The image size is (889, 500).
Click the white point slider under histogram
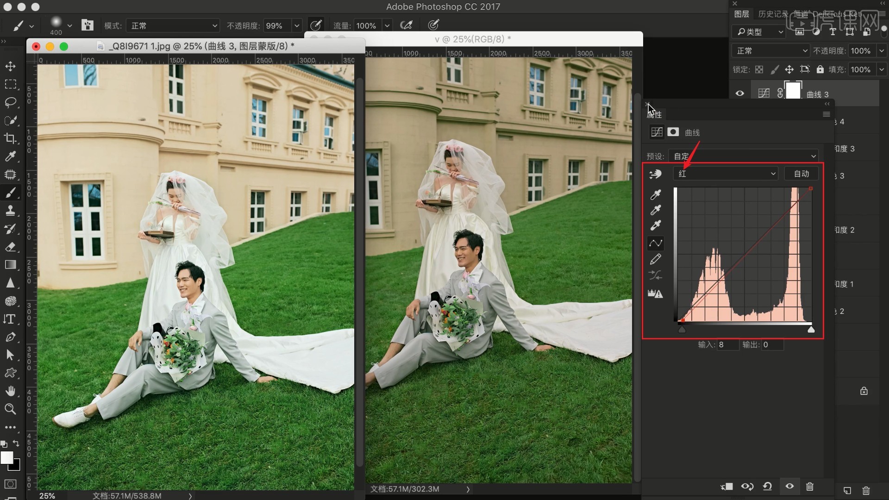click(811, 330)
